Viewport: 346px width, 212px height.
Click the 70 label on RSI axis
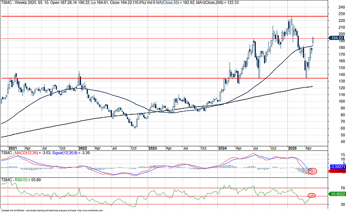pos(343,188)
